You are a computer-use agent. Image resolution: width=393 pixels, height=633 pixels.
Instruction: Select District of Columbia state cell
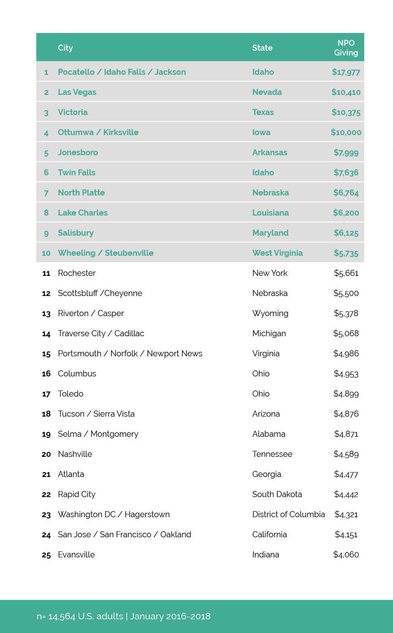(x=289, y=514)
